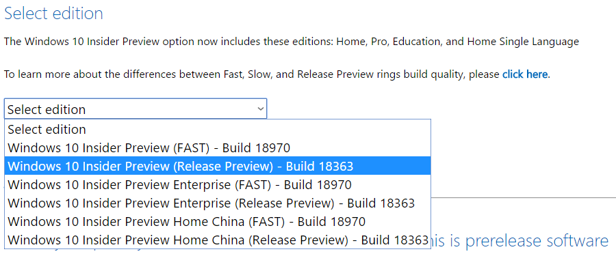The image size is (616, 256).
Task: Choose Insider Preview Enterprise (FAST) Build 18970
Action: [x=218, y=184]
